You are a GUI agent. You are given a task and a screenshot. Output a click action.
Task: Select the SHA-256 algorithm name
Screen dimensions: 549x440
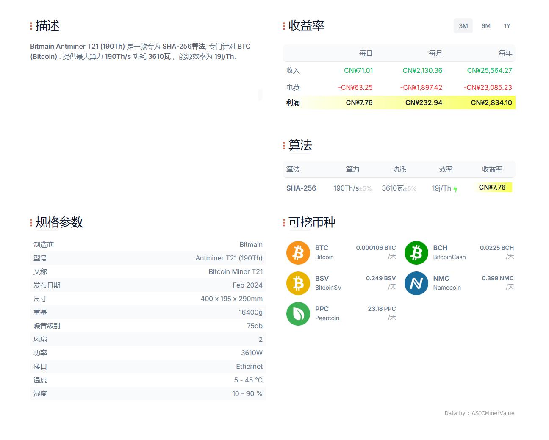tap(301, 188)
